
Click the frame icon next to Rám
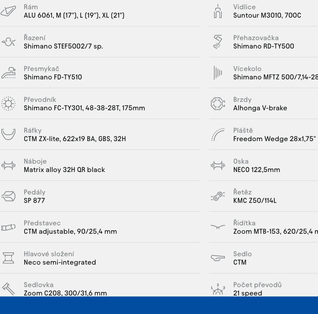[x=8, y=11]
